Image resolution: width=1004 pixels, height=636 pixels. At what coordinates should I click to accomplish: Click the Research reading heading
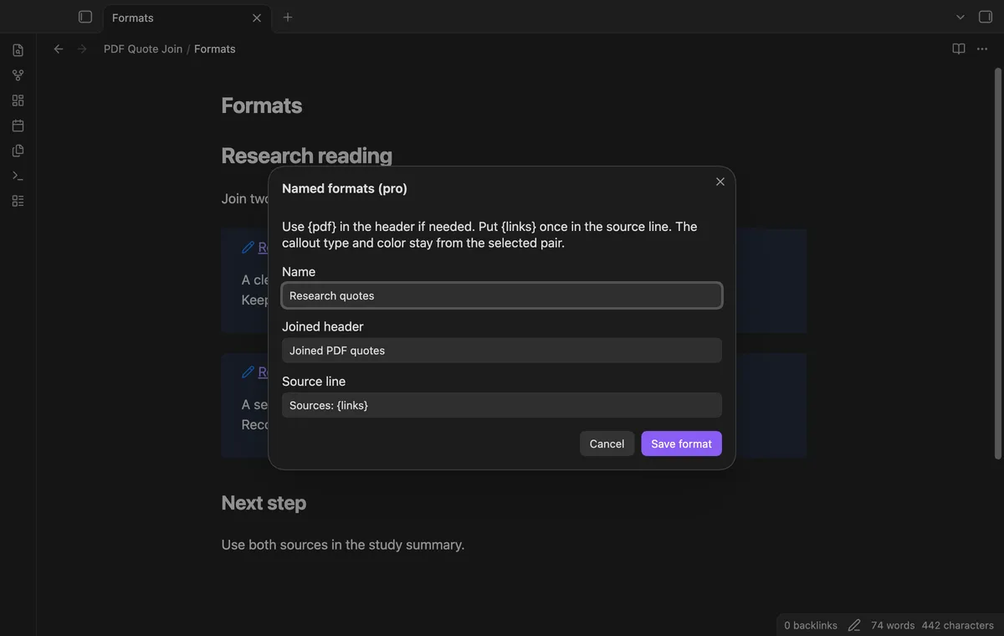(x=306, y=156)
